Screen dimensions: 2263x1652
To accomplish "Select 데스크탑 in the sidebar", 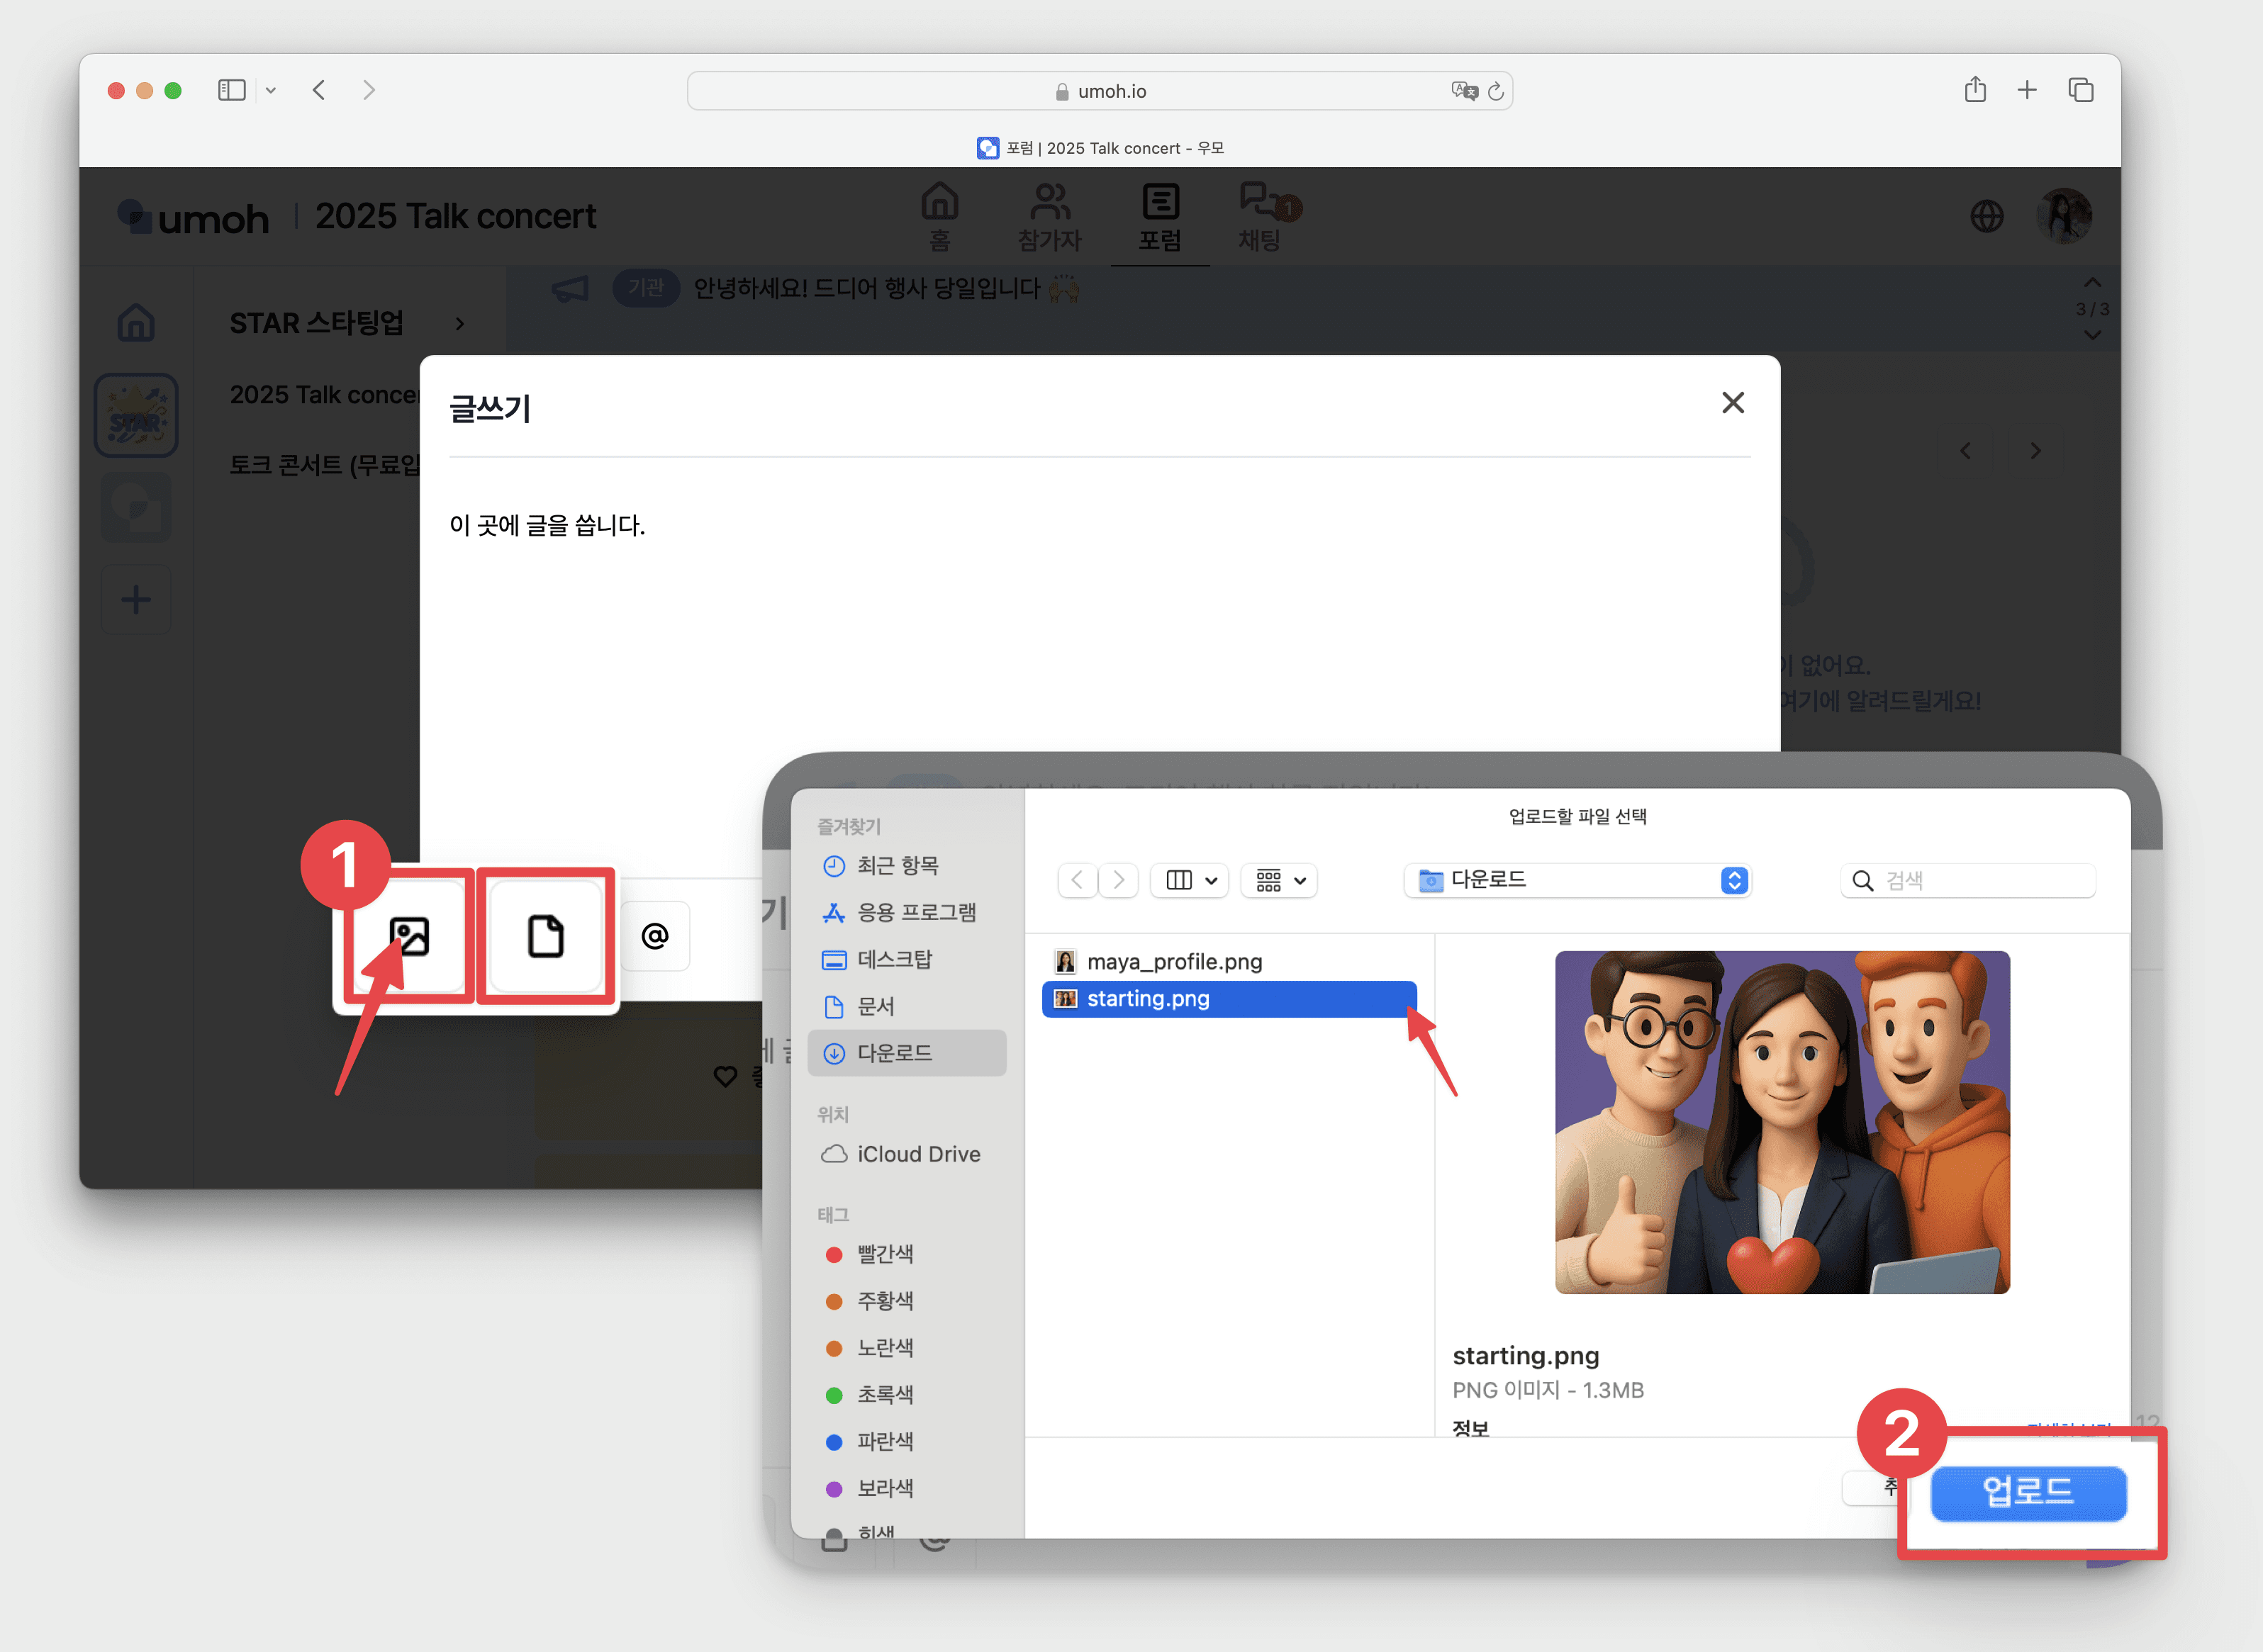I will pyautogui.click(x=893, y=959).
